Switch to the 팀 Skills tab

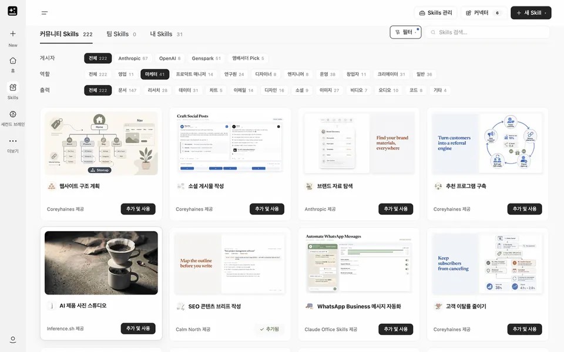121,34
